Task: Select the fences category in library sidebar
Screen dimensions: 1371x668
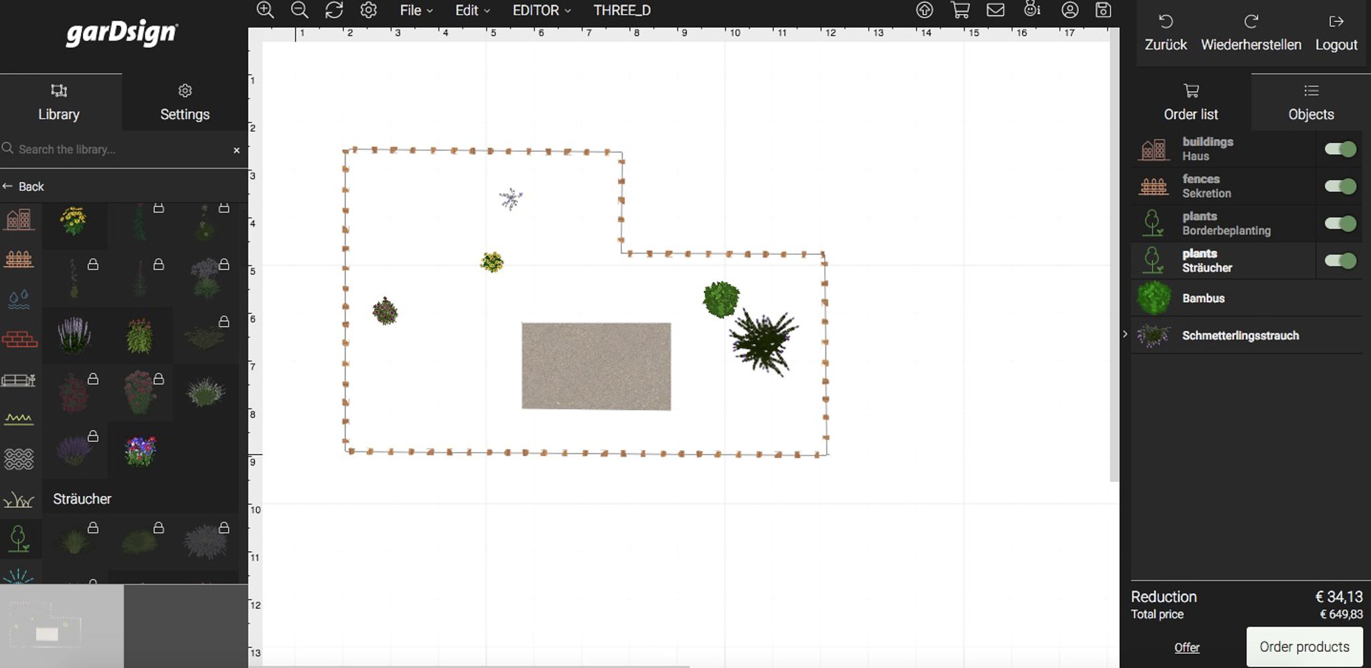Action: tap(19, 259)
